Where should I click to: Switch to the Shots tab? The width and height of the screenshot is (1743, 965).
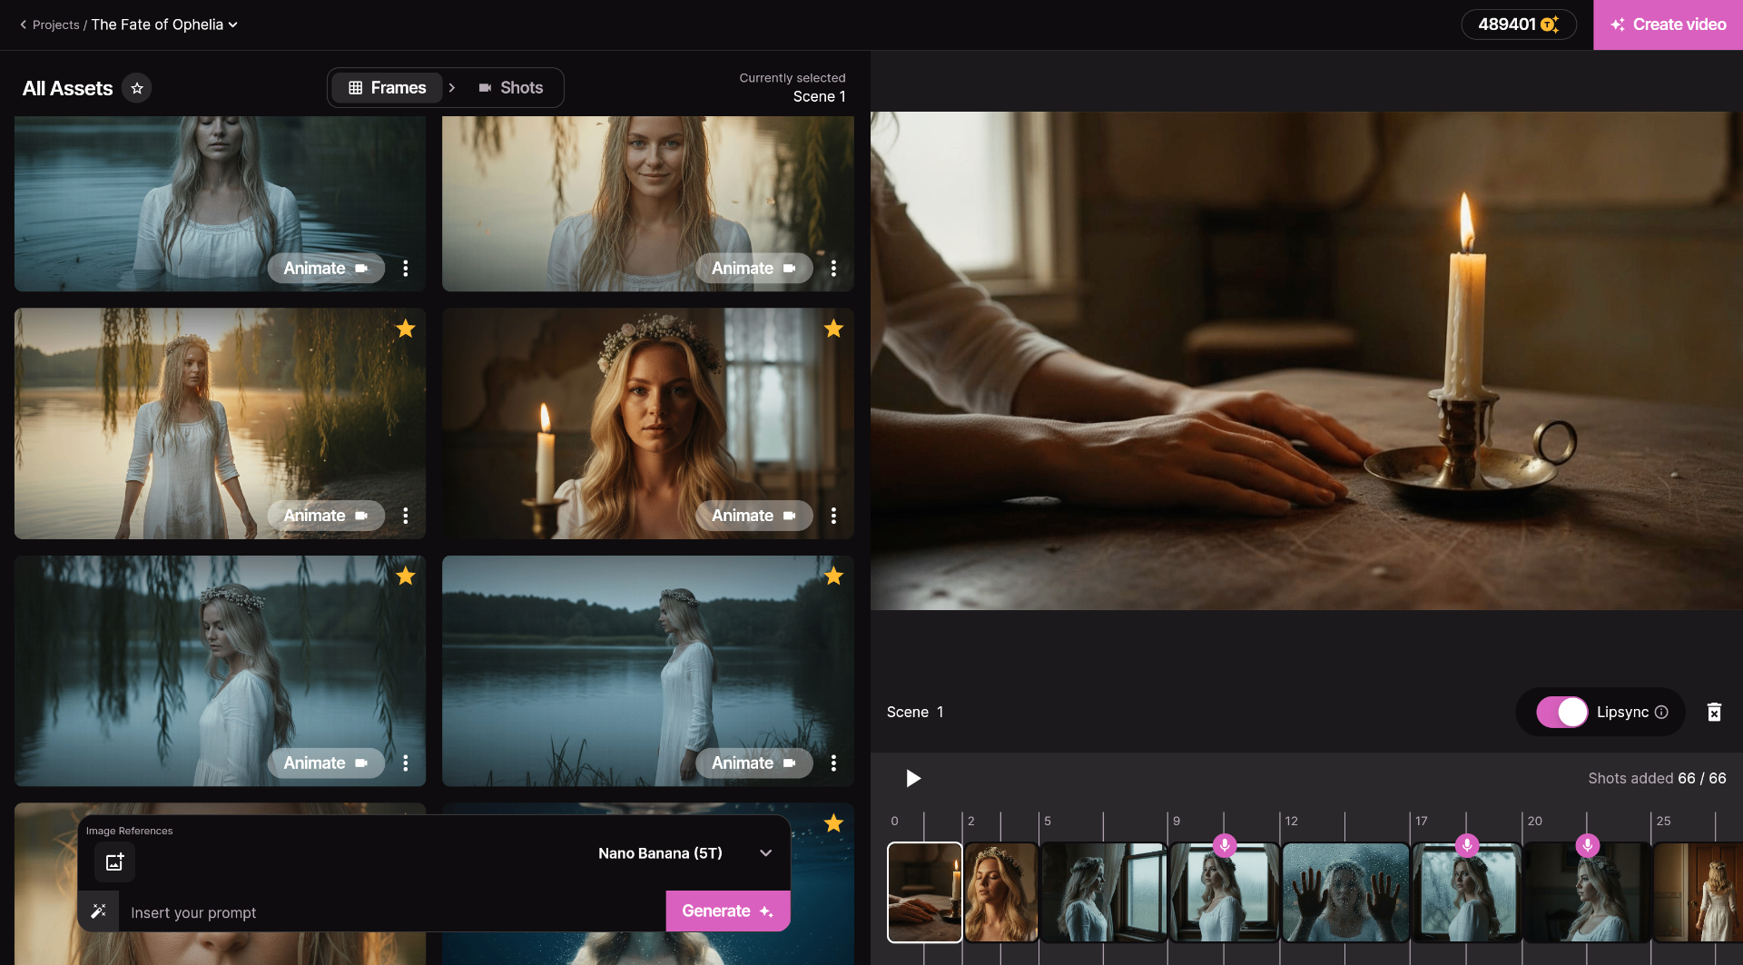(x=511, y=87)
